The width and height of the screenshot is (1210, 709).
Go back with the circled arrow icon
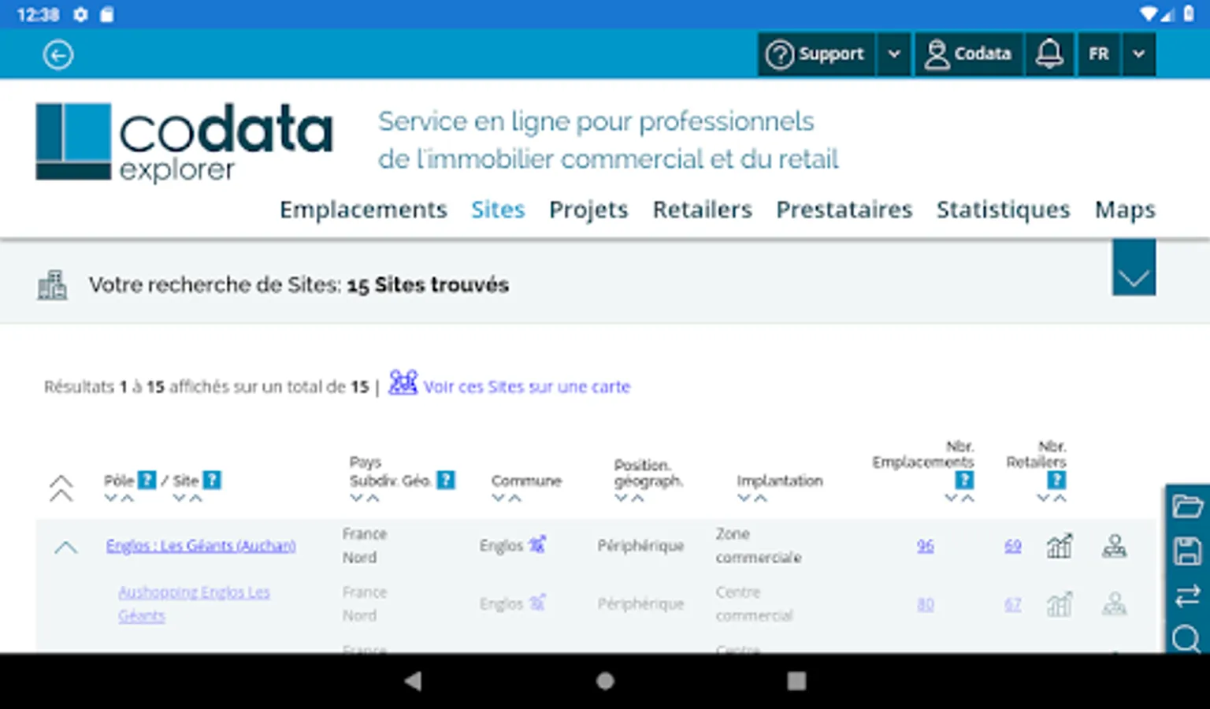tap(58, 54)
